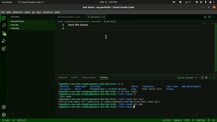Click legendary-one-man-army breadcrumb

coord(77,22)
